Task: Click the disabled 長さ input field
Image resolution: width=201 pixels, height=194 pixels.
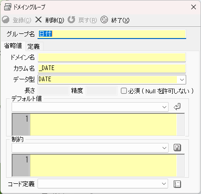Action: coord(53,91)
